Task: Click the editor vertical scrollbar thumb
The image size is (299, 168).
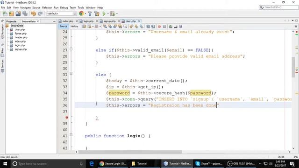Action: click(x=293, y=67)
